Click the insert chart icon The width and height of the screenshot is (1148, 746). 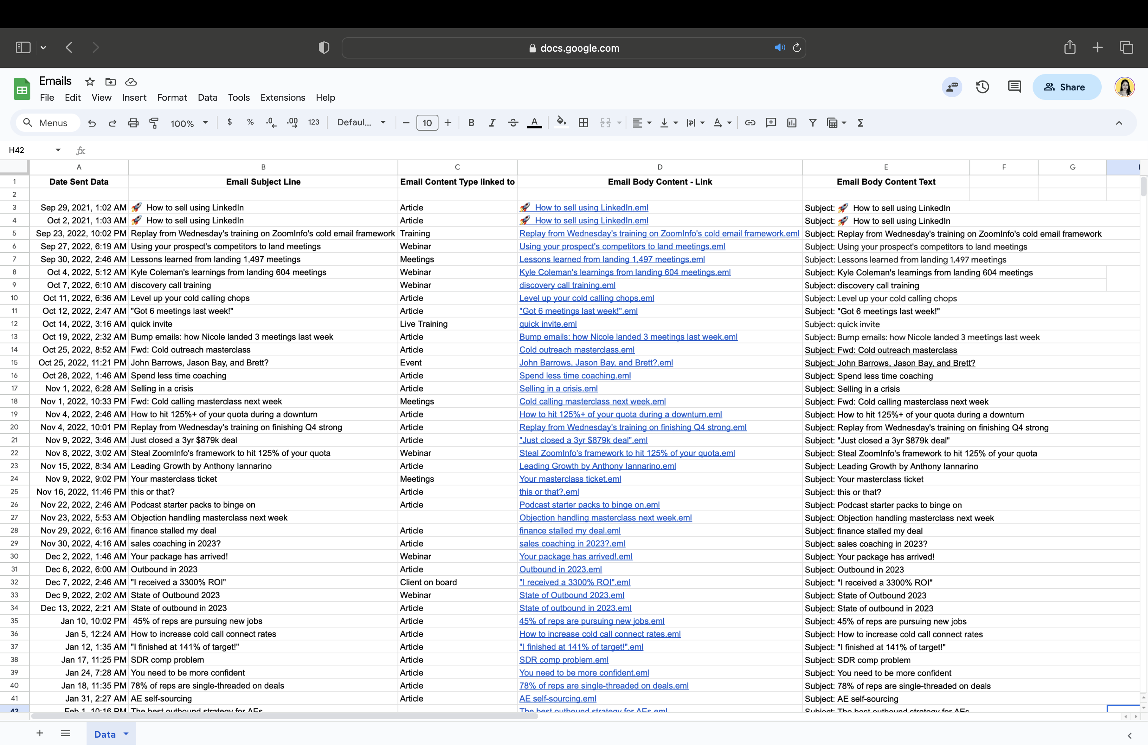pyautogui.click(x=792, y=123)
